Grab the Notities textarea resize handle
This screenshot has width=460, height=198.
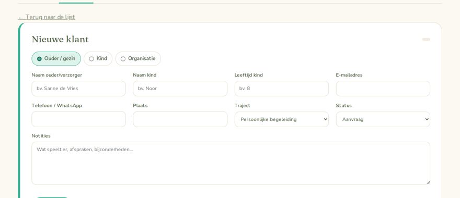pos(428,182)
